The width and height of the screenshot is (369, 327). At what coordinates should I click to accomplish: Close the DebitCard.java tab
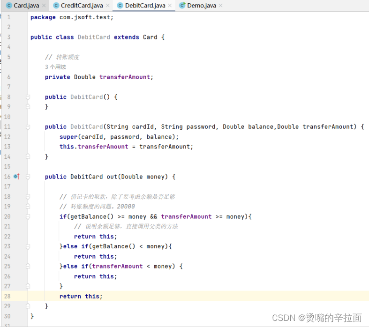coord(170,6)
